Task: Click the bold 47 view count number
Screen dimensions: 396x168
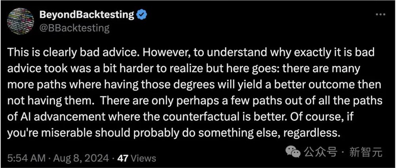Action: [123, 158]
